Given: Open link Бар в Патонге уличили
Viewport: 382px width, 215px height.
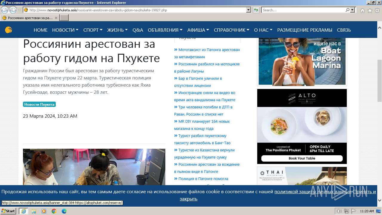Looking at the screenshot, I should (198, 82).
